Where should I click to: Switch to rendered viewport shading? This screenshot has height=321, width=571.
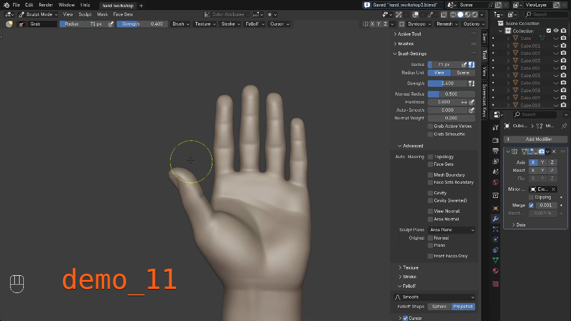pos(475,14)
